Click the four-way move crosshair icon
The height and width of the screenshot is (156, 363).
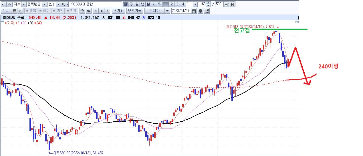[x=82, y=11]
